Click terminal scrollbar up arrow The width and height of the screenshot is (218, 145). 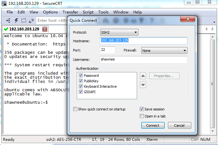pos(213,37)
